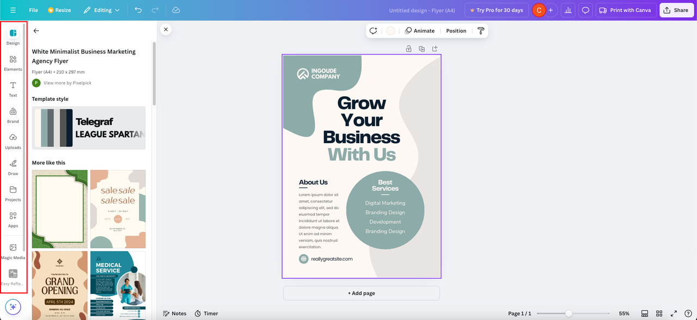Screen dimensions: 697x320
Task: Select the reallygreatsite.com text
Action: coord(332,259)
